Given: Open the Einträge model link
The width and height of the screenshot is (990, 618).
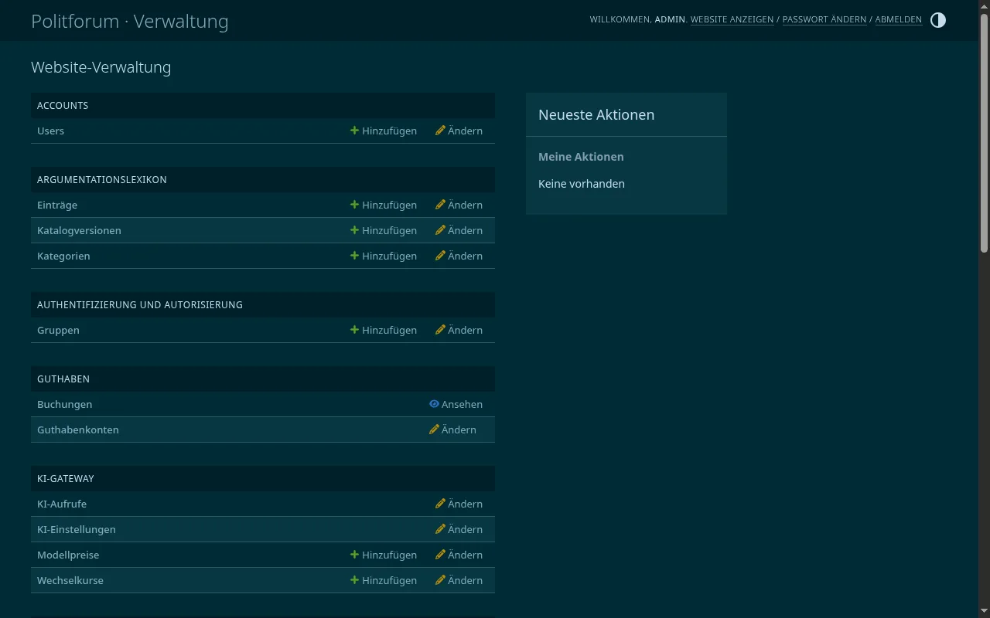Looking at the screenshot, I should pos(57,205).
